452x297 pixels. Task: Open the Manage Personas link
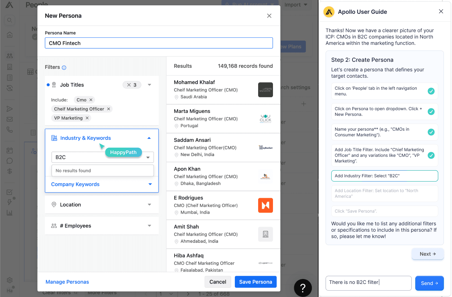(67, 282)
